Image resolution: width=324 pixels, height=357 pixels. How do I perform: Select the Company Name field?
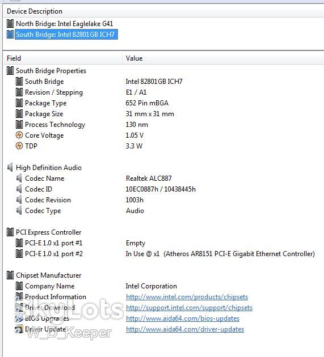coord(50,286)
